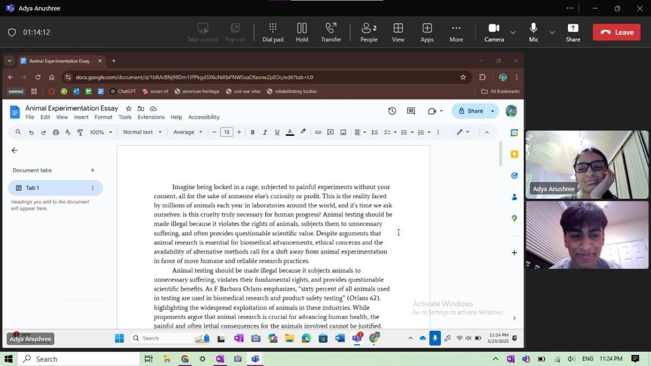The height and width of the screenshot is (366, 651).
Task: Toggle bold formatting in Docs toolbar
Action: 252,132
